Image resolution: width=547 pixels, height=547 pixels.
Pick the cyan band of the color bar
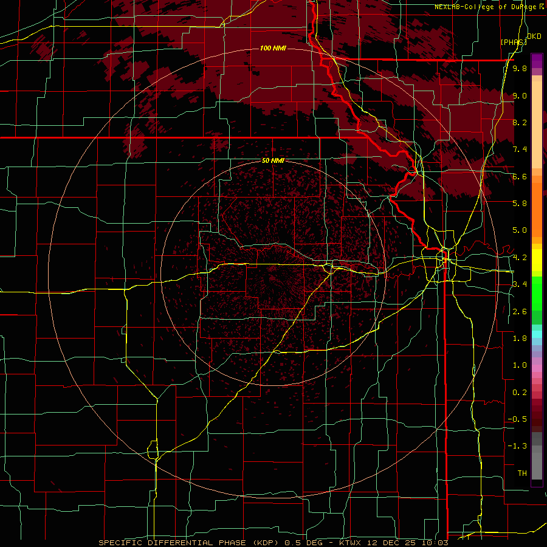[x=537, y=334]
